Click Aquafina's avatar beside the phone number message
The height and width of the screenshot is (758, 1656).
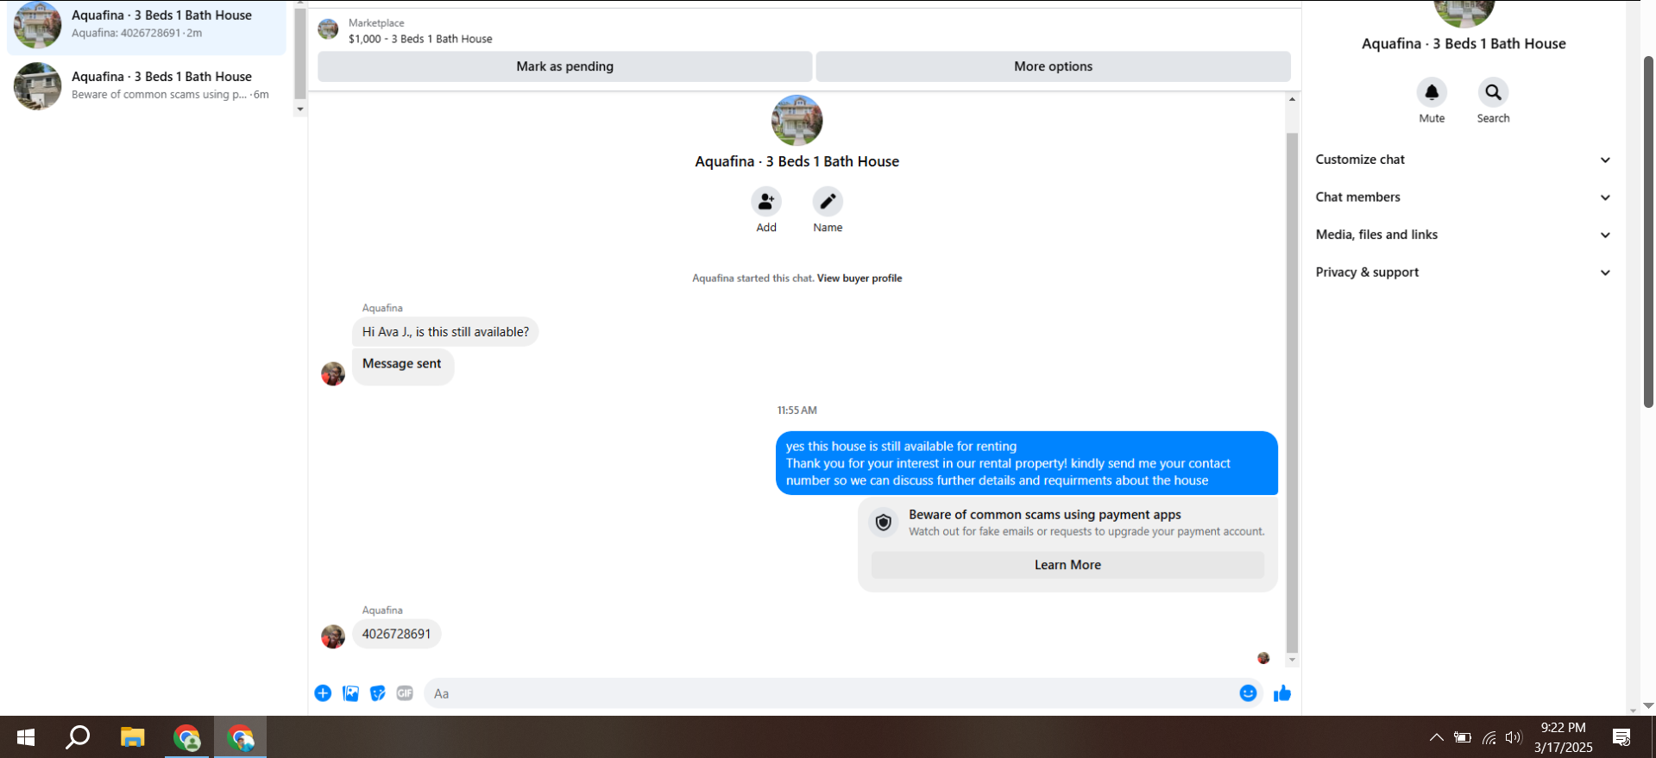pos(333,636)
